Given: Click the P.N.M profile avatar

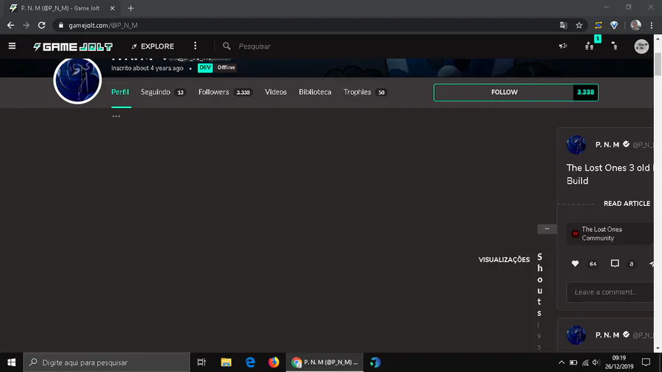Looking at the screenshot, I should [77, 80].
